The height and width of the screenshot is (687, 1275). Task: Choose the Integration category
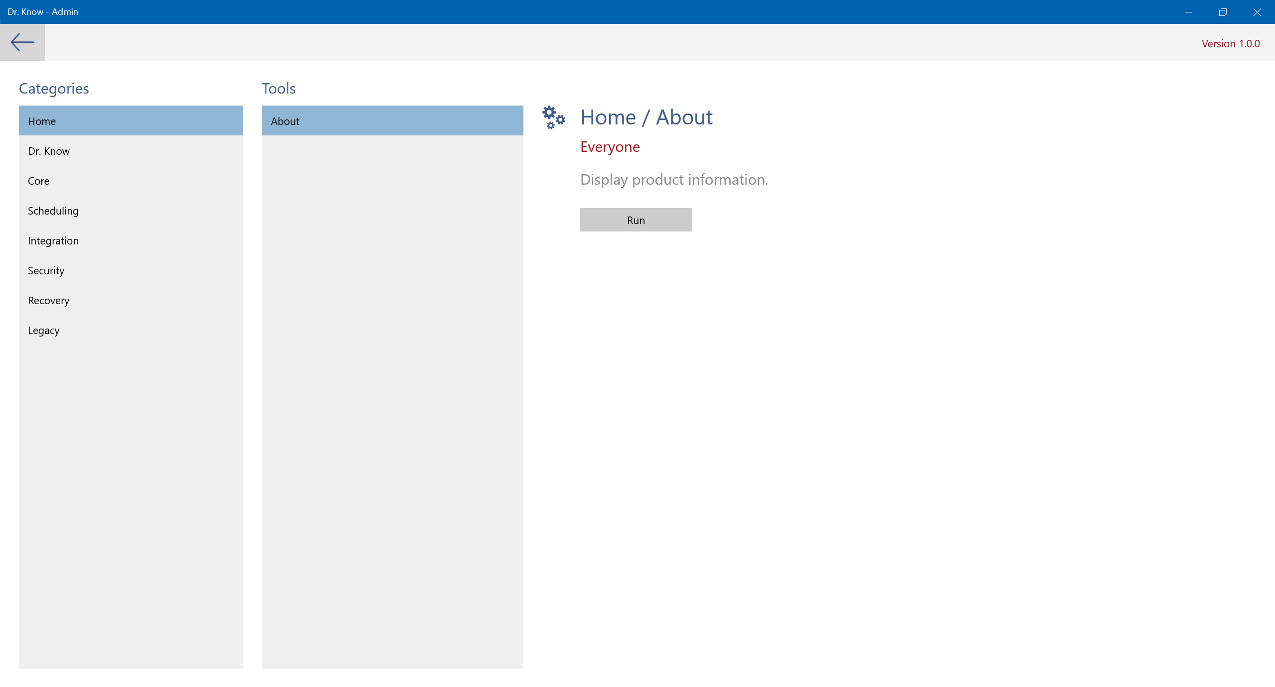(x=130, y=240)
